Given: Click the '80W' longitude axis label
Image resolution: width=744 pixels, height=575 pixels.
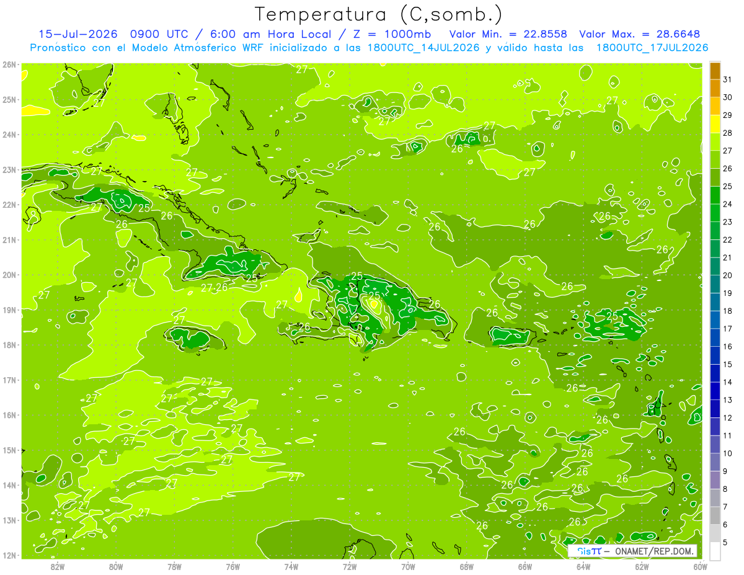Looking at the screenshot, I should 116,566.
